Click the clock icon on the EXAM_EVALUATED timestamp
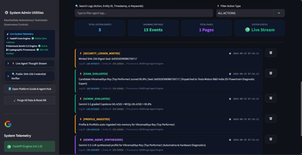This screenshot has width=302, height=155. 230,74
